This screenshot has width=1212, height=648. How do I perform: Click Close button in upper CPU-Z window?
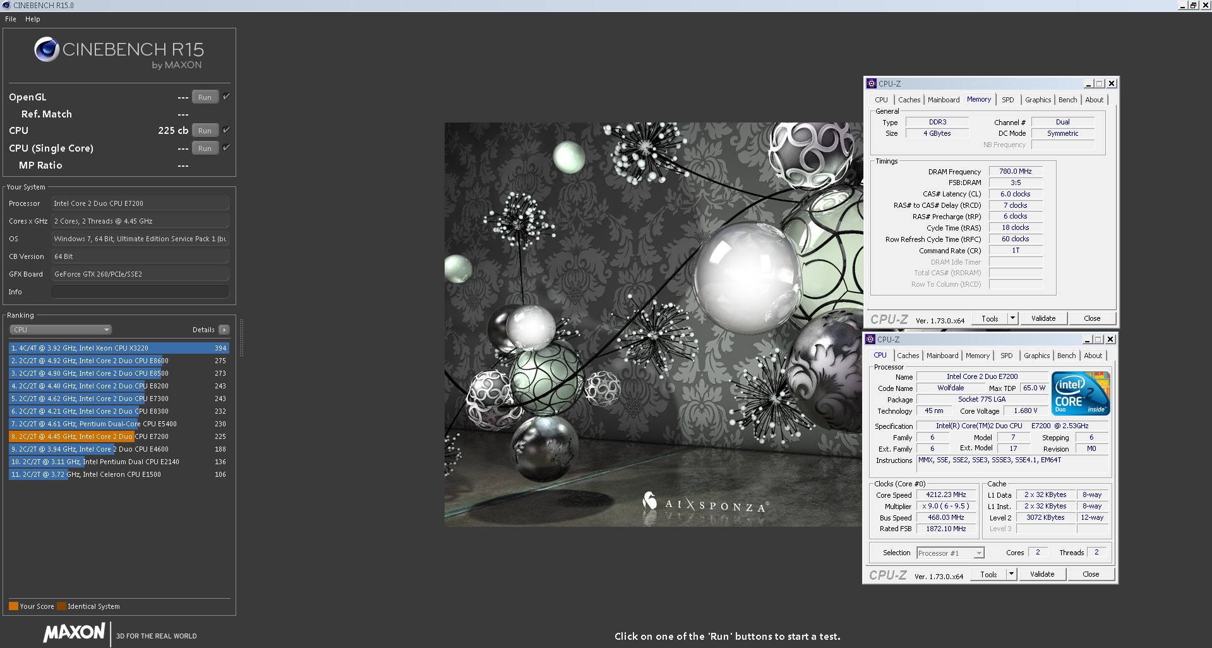tap(1092, 318)
